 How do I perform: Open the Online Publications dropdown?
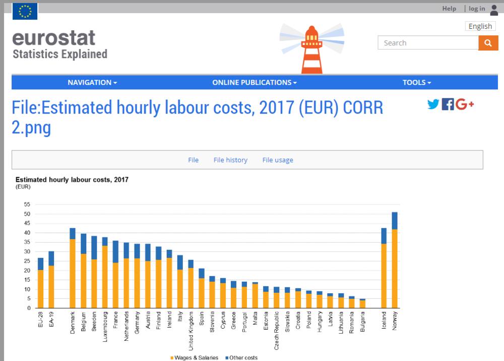[x=255, y=82]
